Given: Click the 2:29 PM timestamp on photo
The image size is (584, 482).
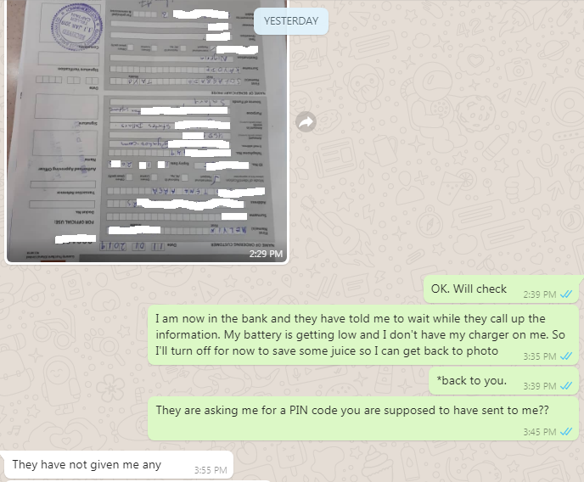Looking at the screenshot, I should tap(266, 254).
